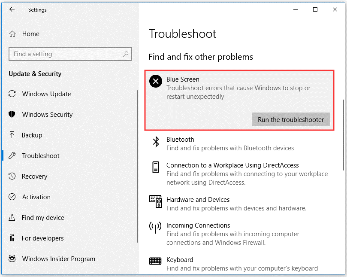Click the Find and fix other problems heading

point(201,57)
